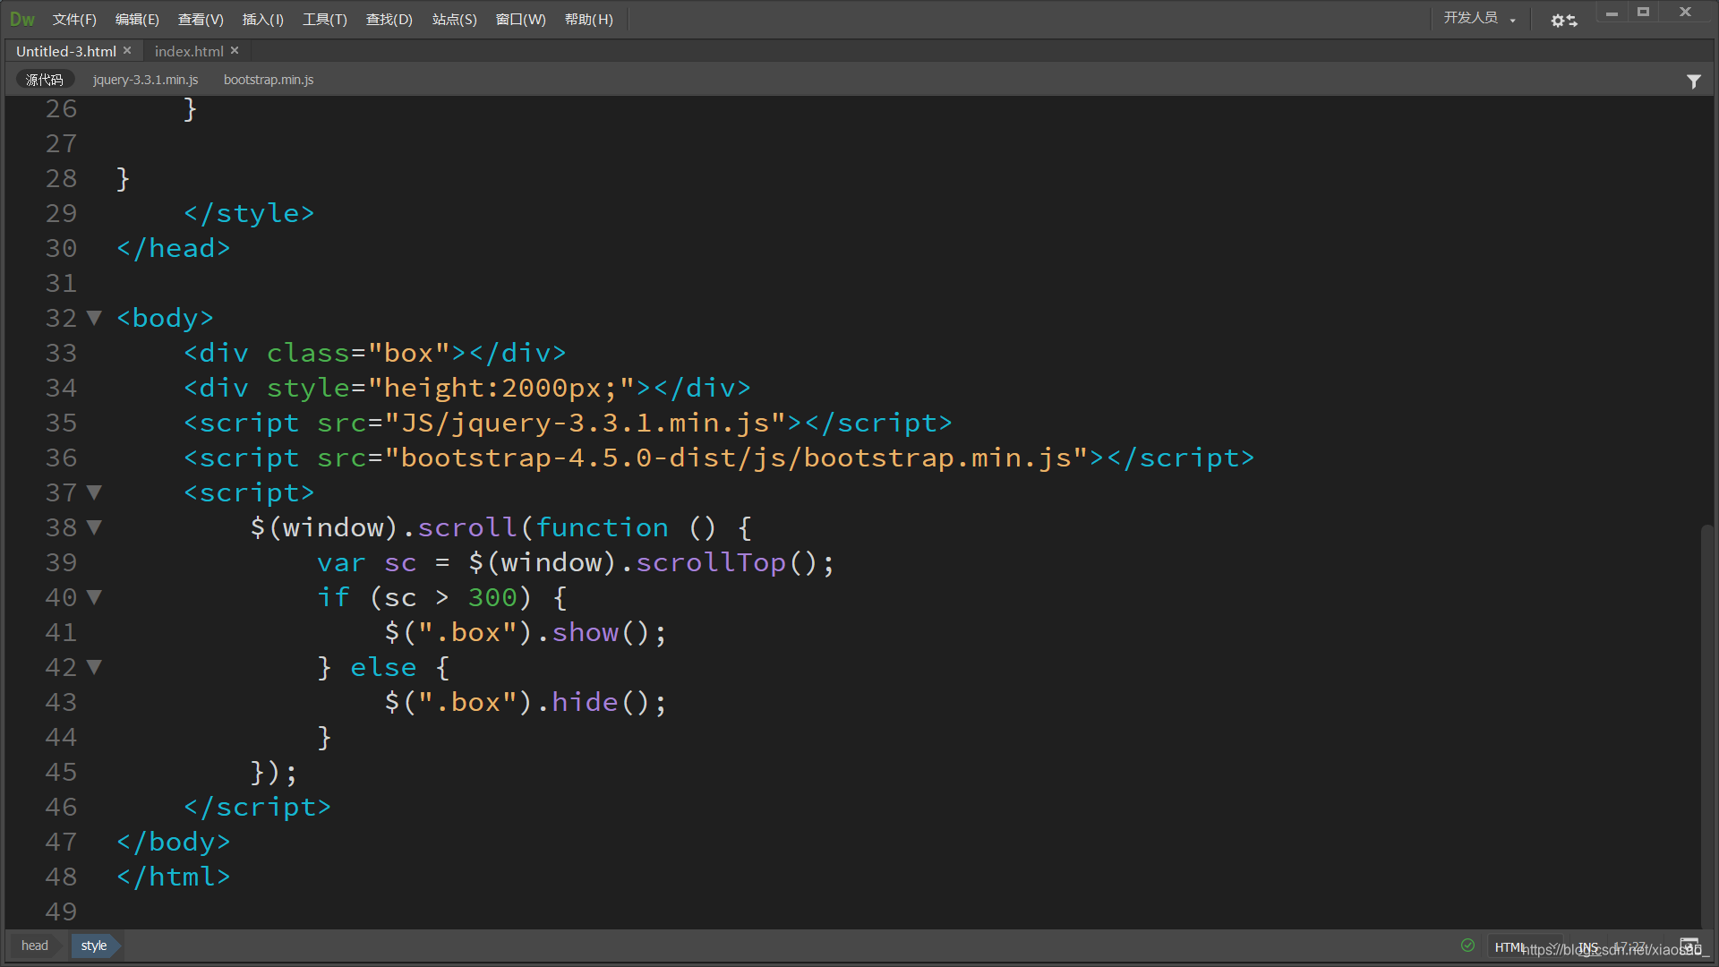Click the source code view icon
The image size is (1719, 967).
[x=45, y=79]
